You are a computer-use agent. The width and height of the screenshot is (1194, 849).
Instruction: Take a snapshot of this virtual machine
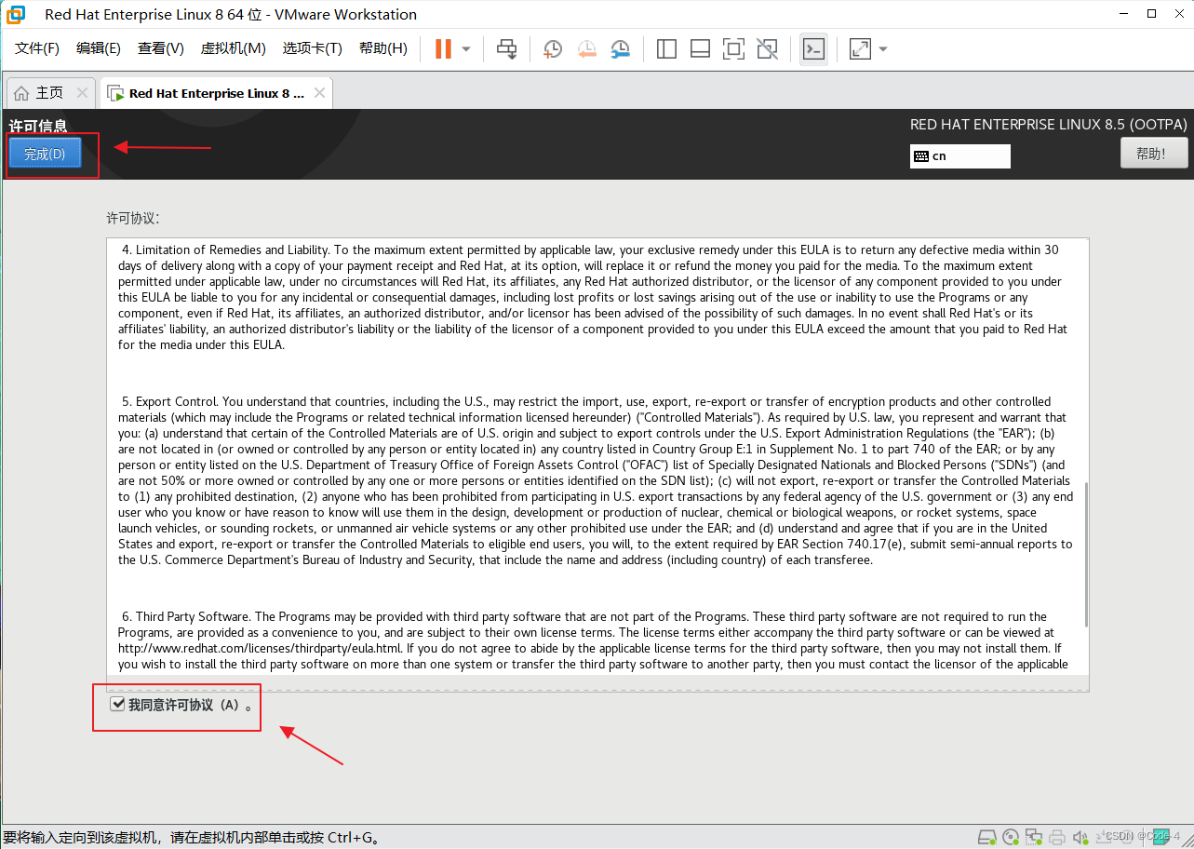point(553,48)
